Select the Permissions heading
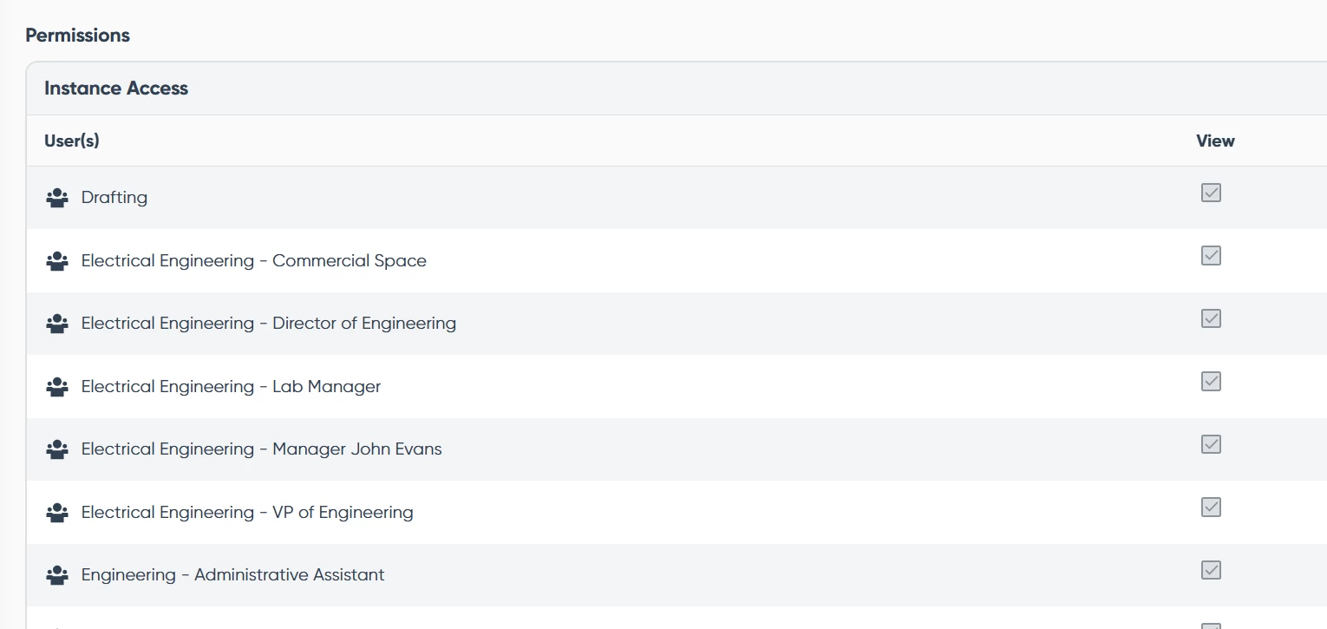This screenshot has height=629, width=1327. point(78,36)
